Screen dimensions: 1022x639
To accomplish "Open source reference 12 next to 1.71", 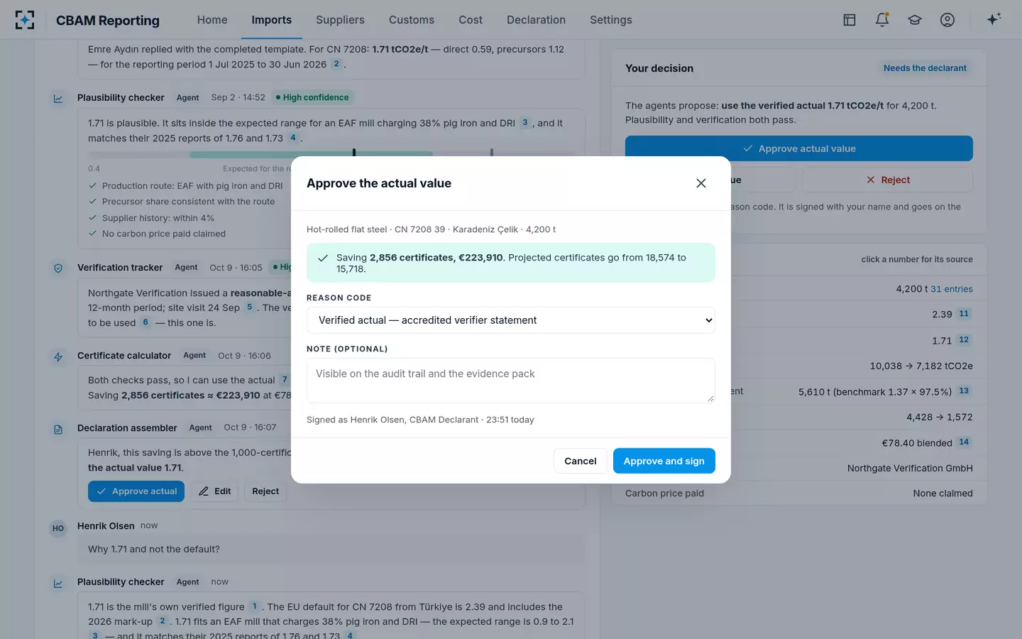I will pos(964,340).
